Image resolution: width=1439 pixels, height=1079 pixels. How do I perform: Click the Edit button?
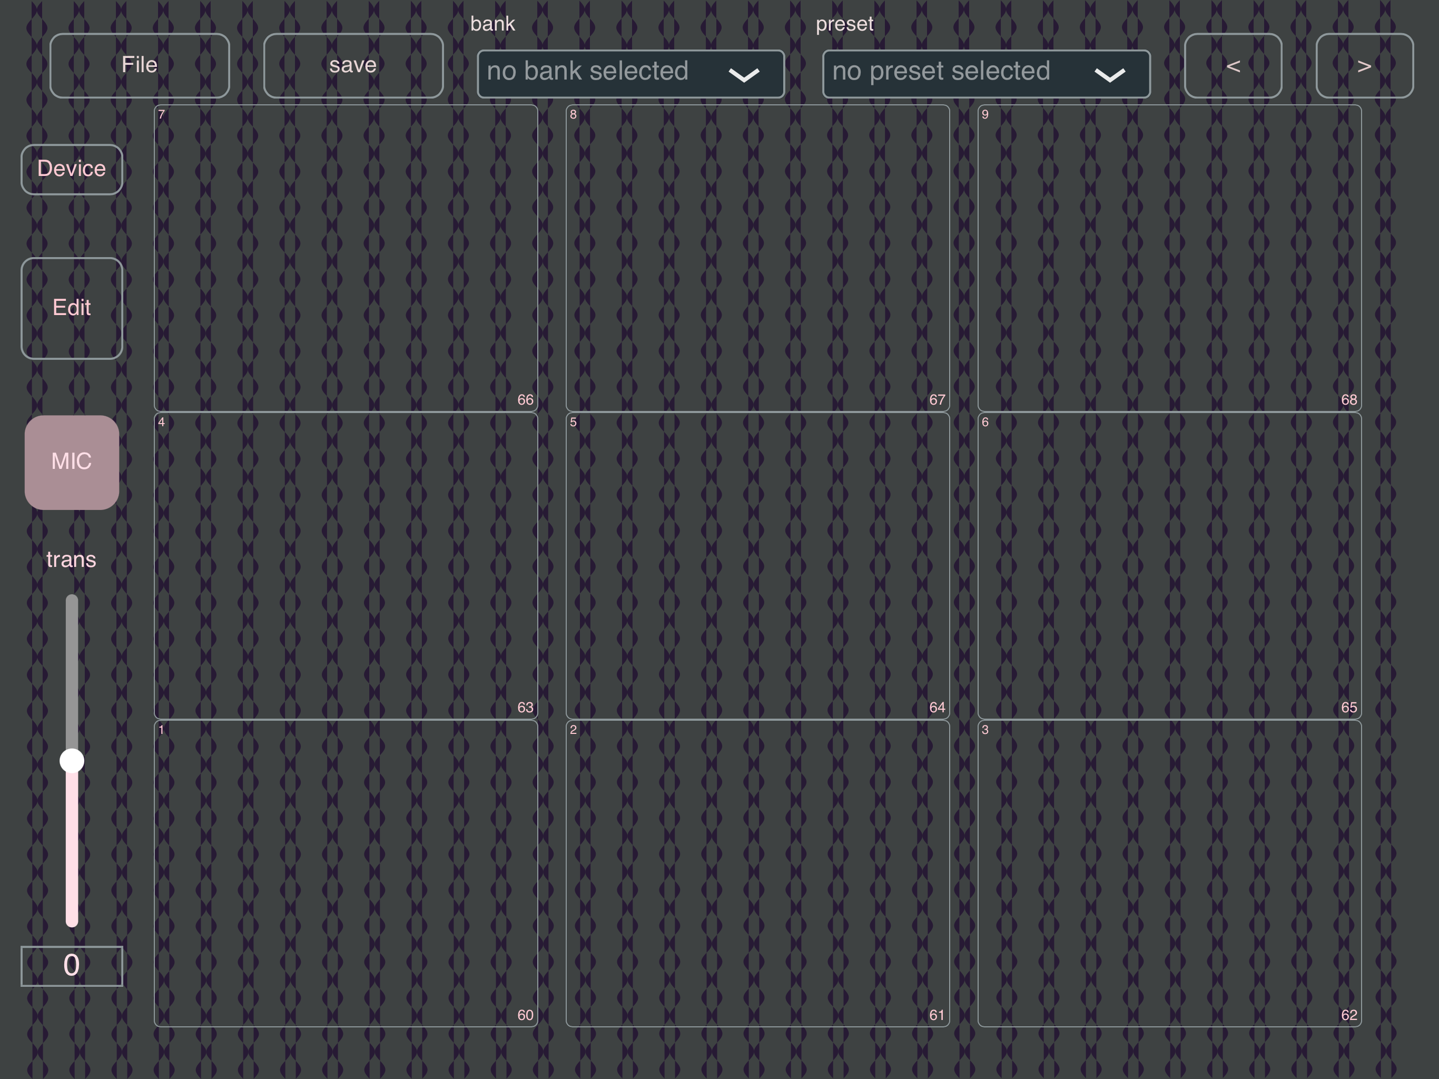pos(72,308)
